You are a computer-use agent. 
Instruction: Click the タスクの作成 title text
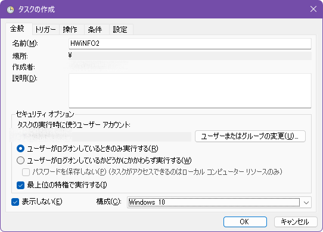[37, 10]
